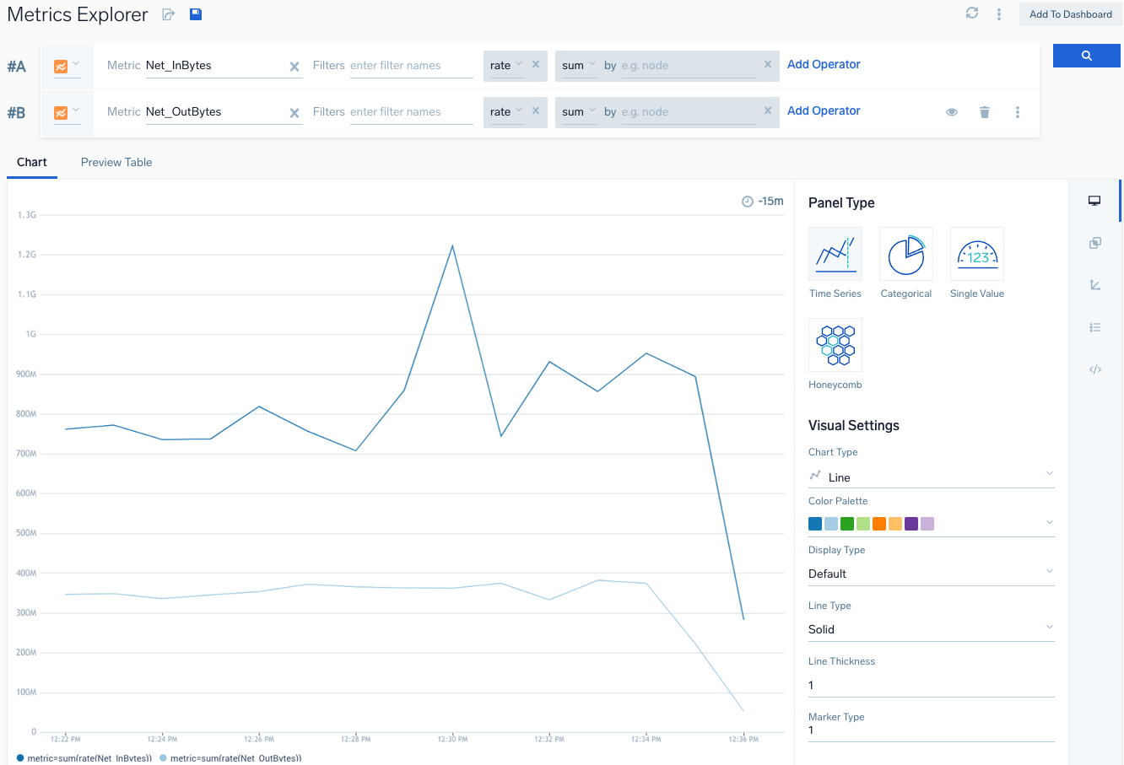Select the Honeycomb panel type
The width and height of the screenshot is (1124, 765).
coord(835,346)
